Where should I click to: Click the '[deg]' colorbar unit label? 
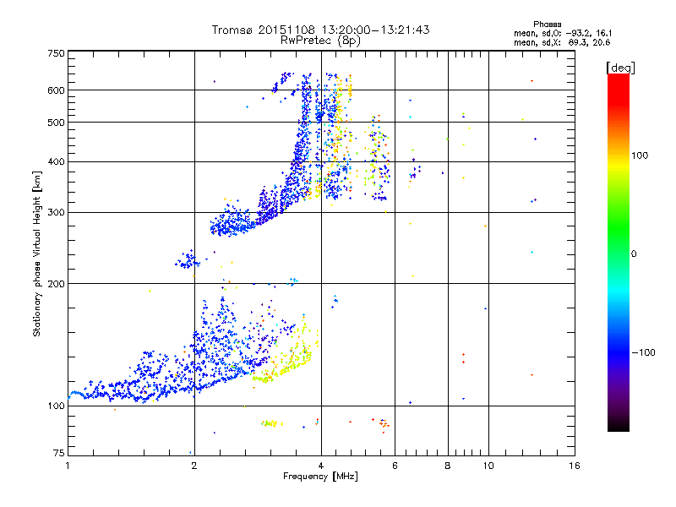click(620, 68)
